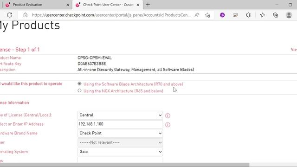297x167 pixels.
Task: Restore the browser window
Action: pos(290,5)
